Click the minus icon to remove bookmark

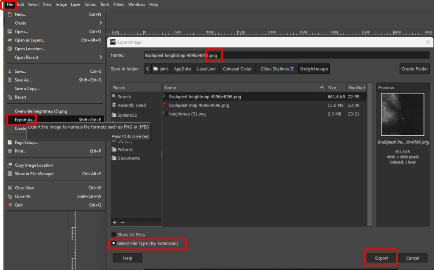[x=123, y=222]
